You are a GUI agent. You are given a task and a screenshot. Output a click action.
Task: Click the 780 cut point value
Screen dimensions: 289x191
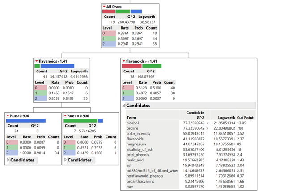240,128
